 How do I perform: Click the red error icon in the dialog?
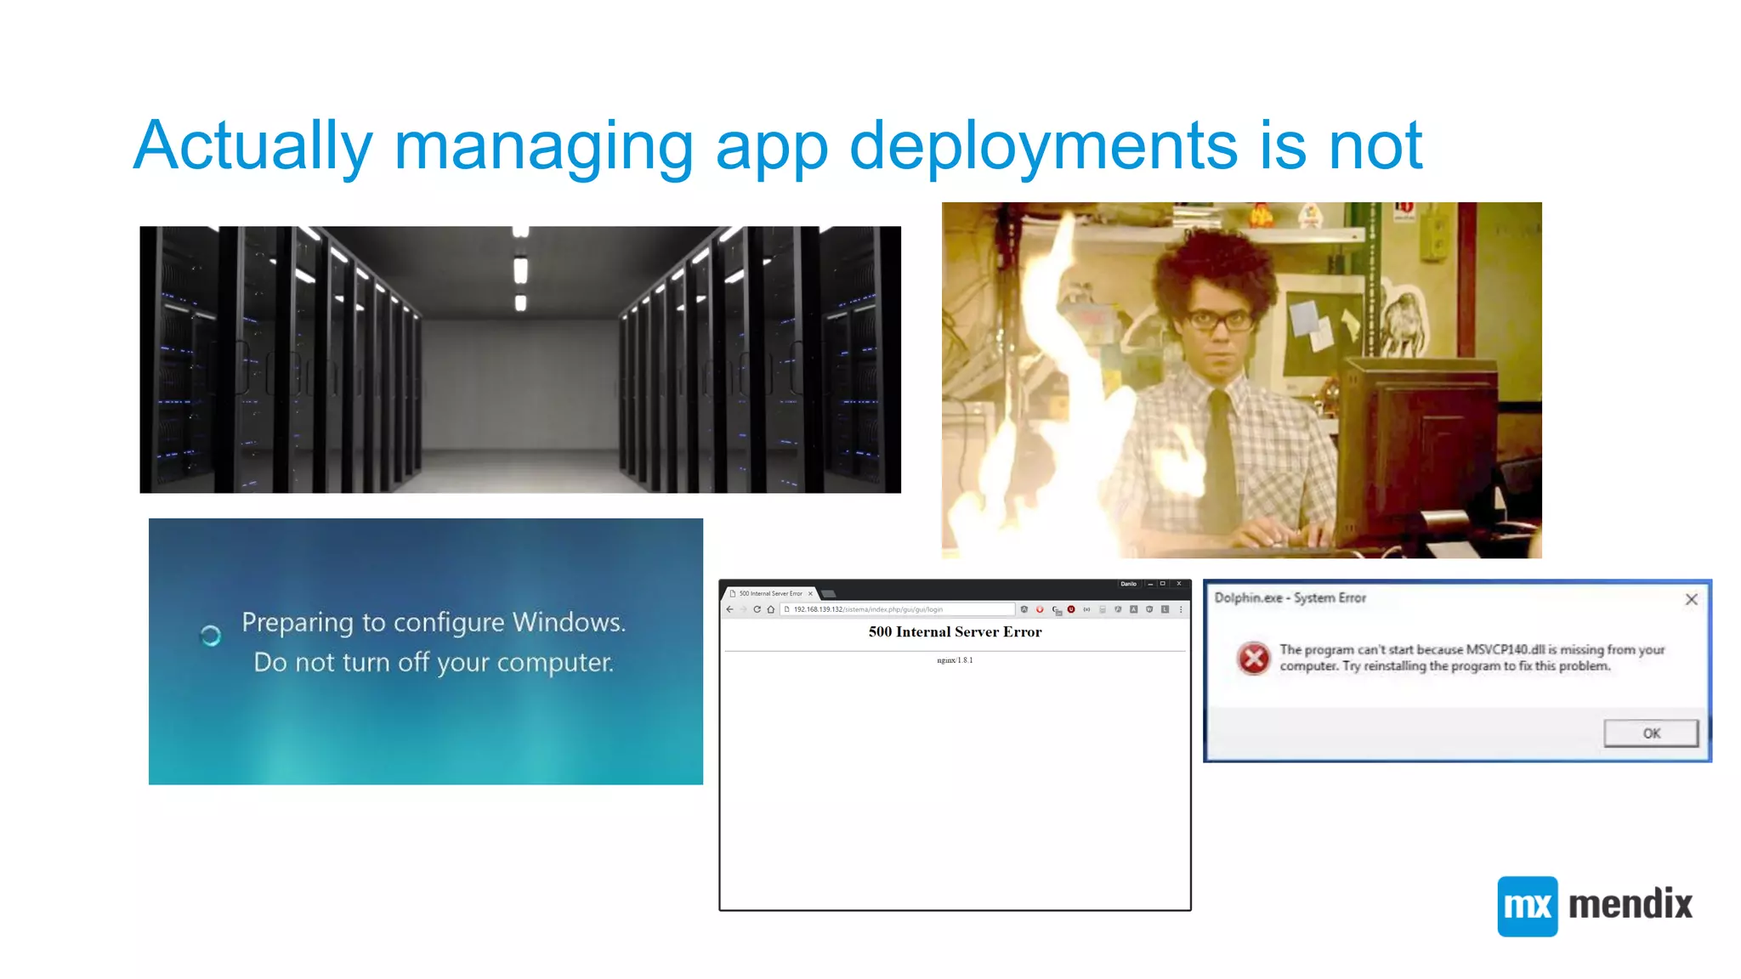1253,658
